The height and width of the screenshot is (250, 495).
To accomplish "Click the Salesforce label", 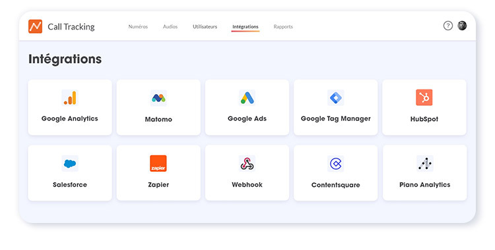I will coord(70,185).
